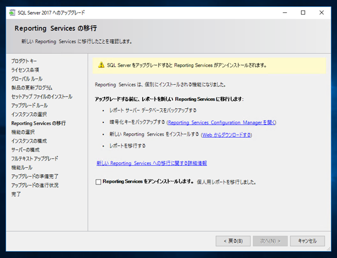This screenshot has height=258, width=337.
Task: Select the 機能ルール step
Action: (x=22, y=168)
